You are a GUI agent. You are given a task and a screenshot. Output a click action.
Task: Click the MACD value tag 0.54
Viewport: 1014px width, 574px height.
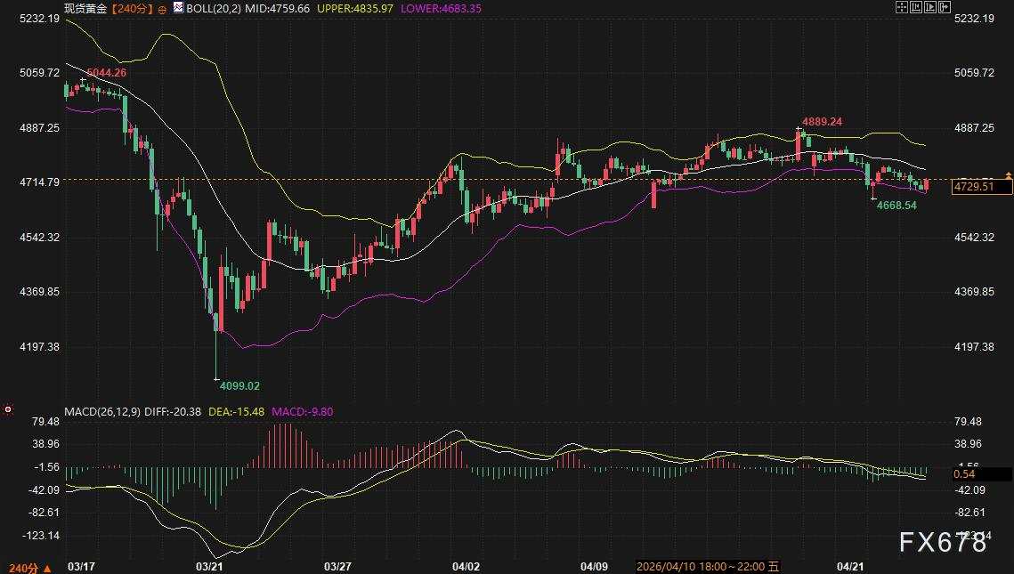click(982, 473)
